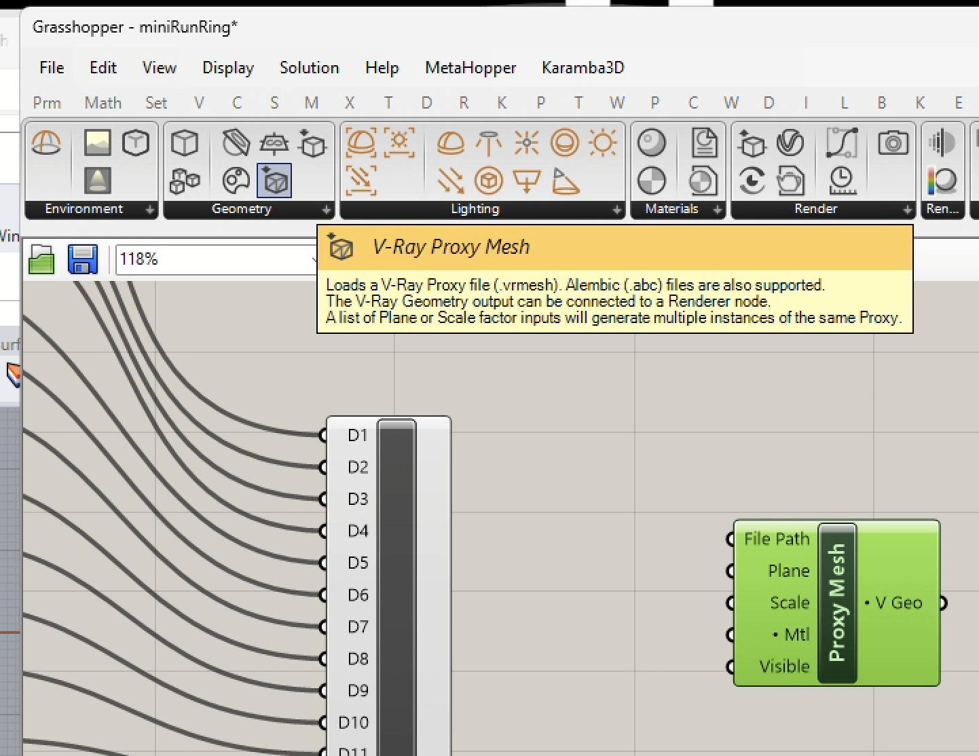The width and height of the screenshot is (979, 756).
Task: Click the green folder open file button
Action: click(x=41, y=259)
